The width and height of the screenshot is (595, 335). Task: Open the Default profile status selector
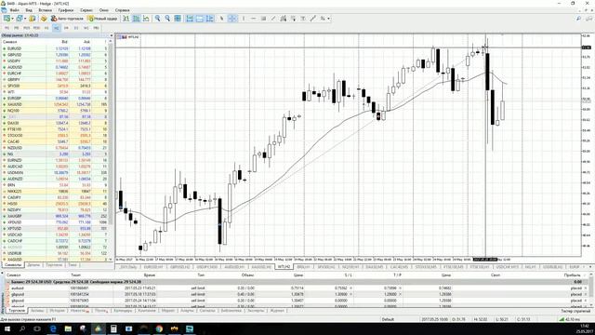[x=388, y=319]
